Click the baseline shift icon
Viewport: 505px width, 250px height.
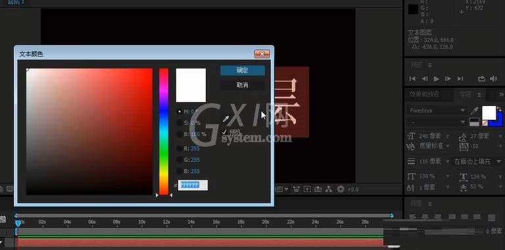click(411, 187)
